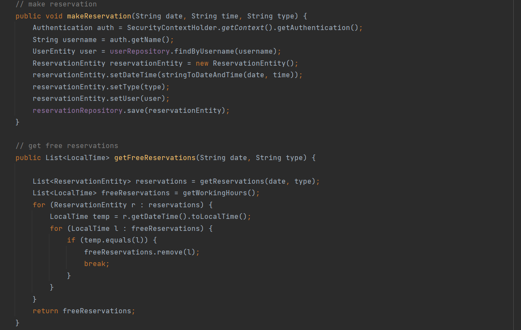This screenshot has width=521, height=330.
Task: Place caret on the 'new' keyword
Action: pyautogui.click(x=202, y=64)
